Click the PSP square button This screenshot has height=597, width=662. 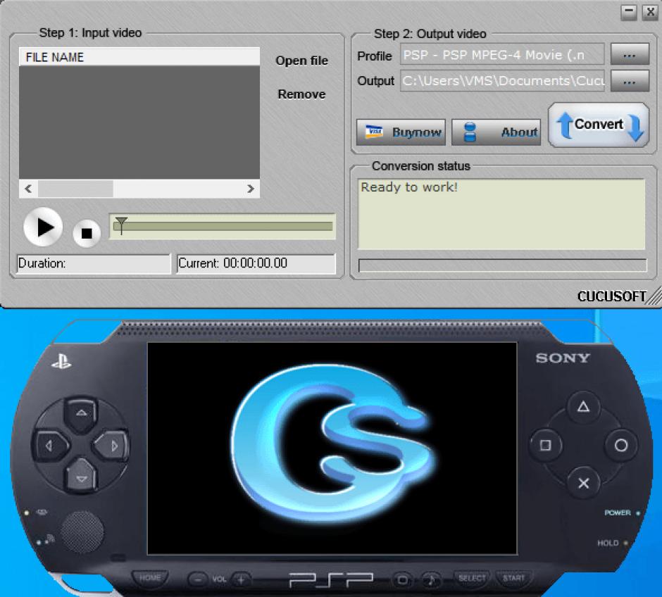coord(546,445)
